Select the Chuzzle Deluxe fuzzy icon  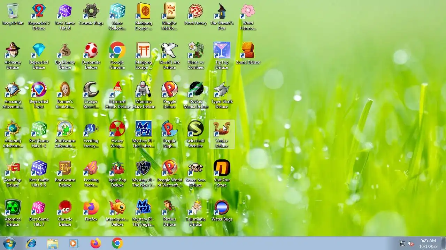65,207
